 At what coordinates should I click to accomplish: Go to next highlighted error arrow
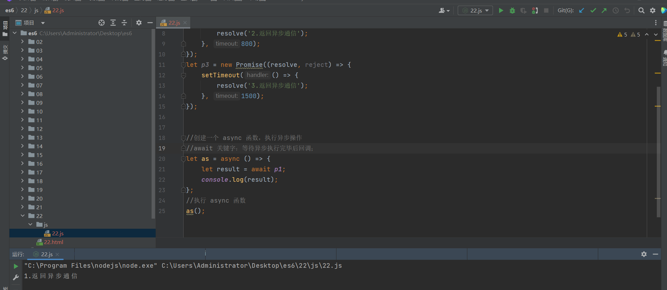pyautogui.click(x=656, y=34)
